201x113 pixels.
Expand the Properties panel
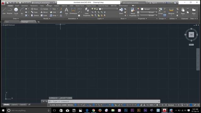(142, 19)
